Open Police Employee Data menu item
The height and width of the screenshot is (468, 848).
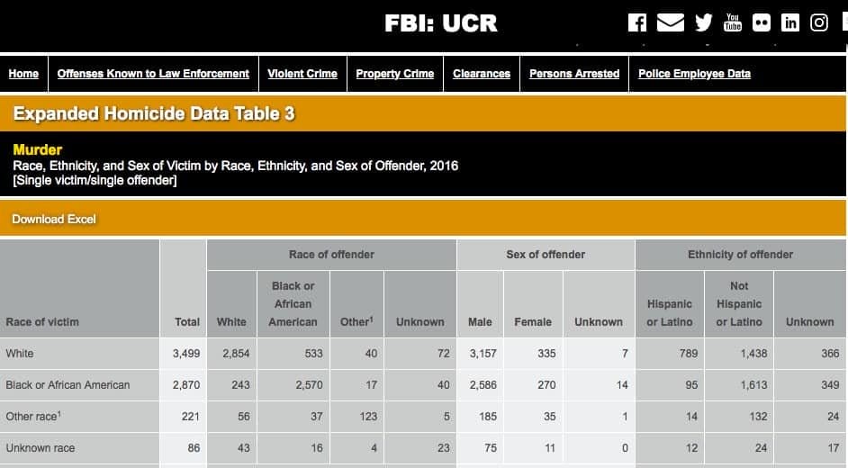pyautogui.click(x=694, y=74)
